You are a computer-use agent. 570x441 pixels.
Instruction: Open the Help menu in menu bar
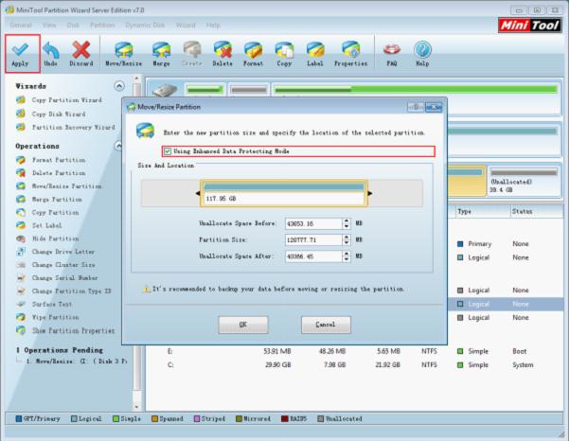coord(213,25)
